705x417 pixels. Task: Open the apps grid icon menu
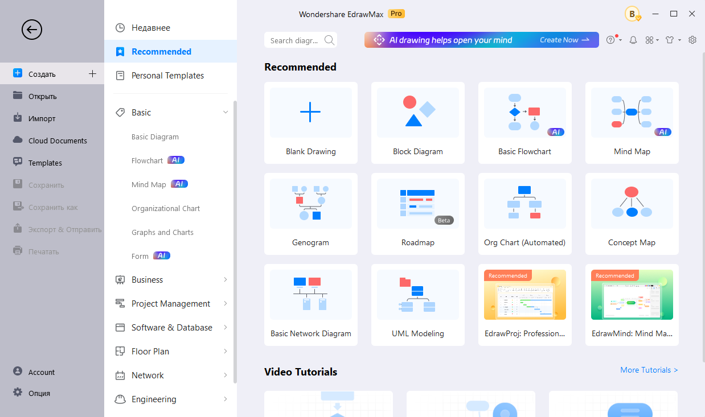[649, 40]
